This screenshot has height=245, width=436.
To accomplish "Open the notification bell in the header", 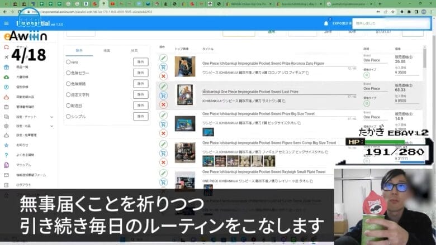I will (x=326, y=23).
